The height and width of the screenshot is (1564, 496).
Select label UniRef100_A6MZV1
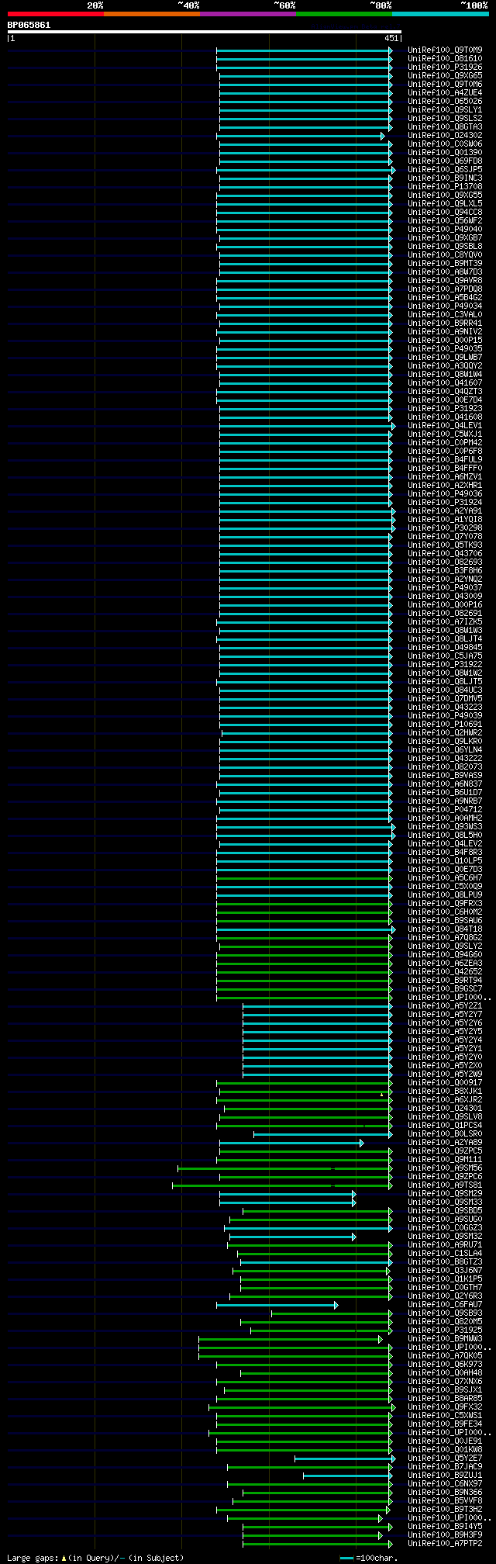(445, 477)
